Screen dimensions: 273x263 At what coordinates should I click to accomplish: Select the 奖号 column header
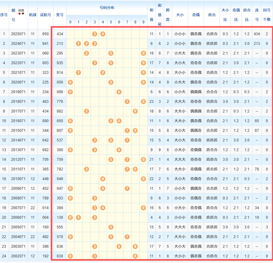click(x=60, y=15)
